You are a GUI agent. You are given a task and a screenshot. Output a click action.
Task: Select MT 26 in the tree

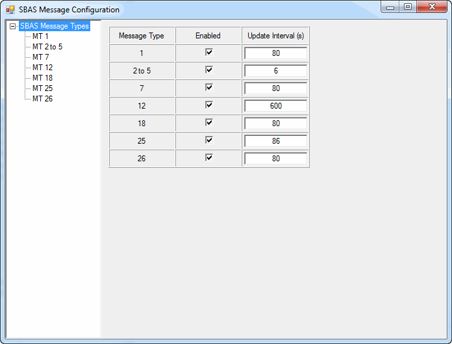(42, 99)
